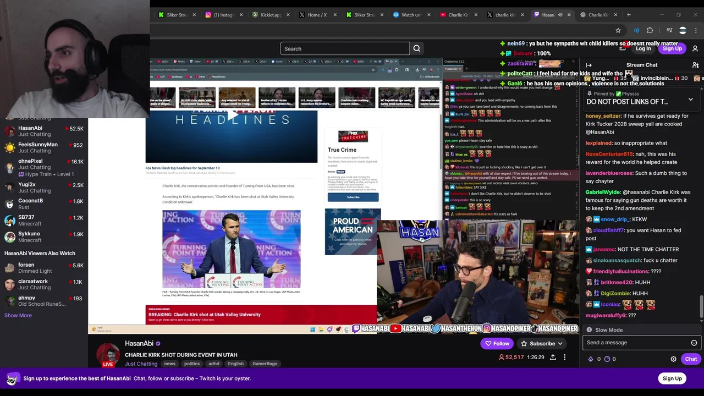Click the channel points icon
This screenshot has width=704, height=396.
pos(607,359)
